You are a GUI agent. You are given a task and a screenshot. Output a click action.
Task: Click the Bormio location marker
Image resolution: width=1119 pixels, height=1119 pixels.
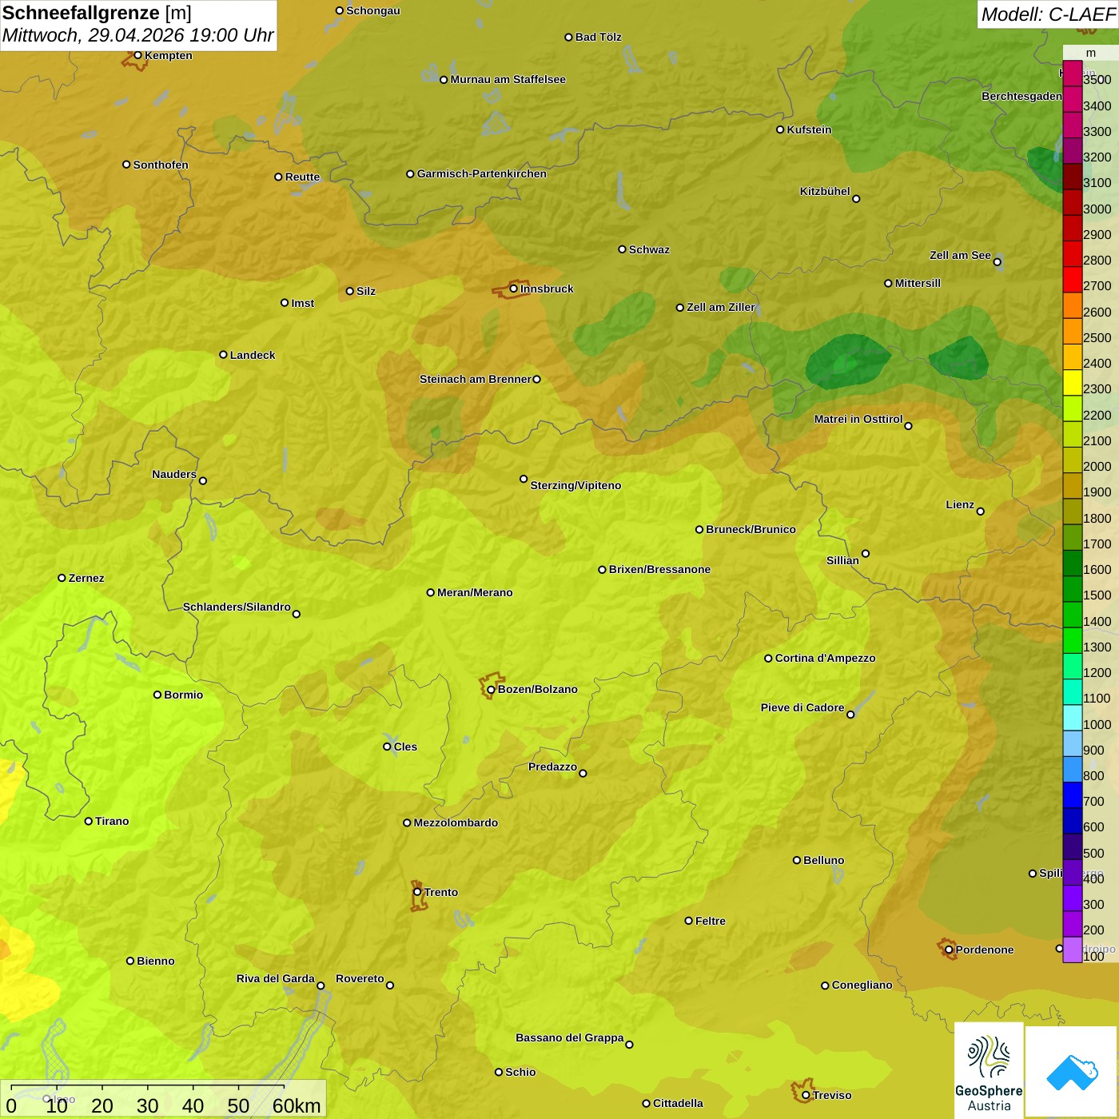click(x=157, y=695)
